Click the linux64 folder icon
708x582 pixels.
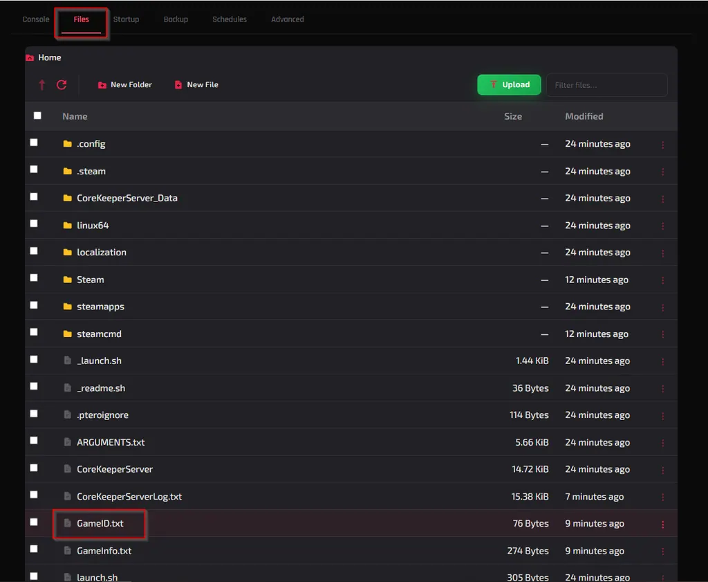tap(67, 225)
